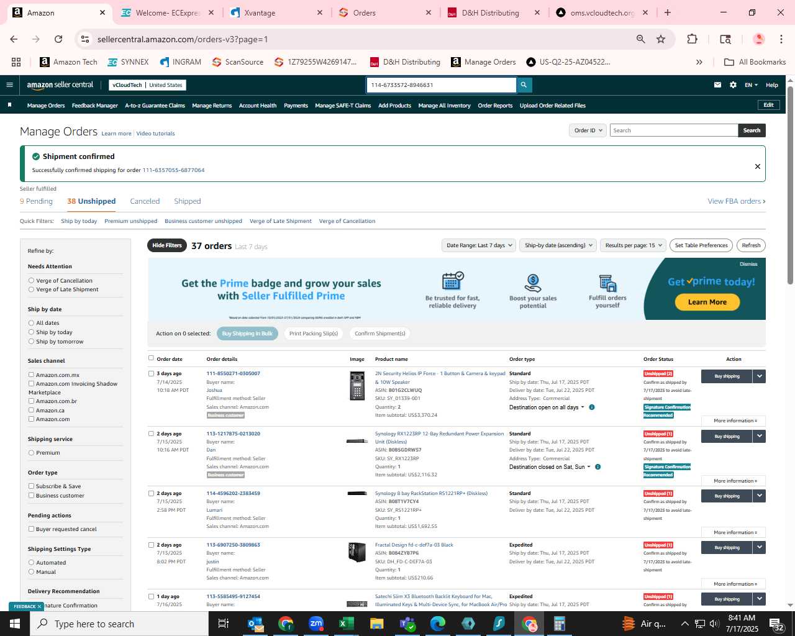Expand Buy shipping arrow for order 113-1217875-0213020

click(x=759, y=436)
